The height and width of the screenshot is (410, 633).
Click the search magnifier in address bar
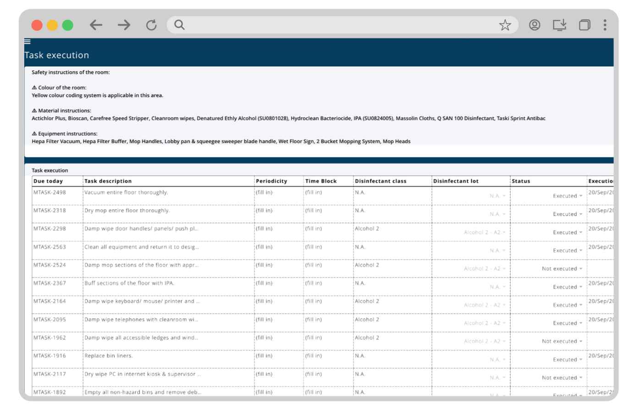pos(180,25)
